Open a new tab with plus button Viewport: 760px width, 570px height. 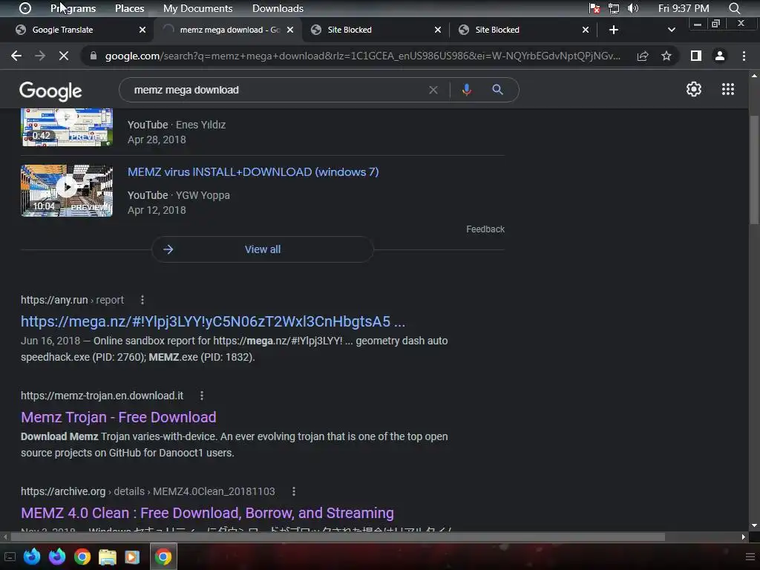click(x=613, y=30)
